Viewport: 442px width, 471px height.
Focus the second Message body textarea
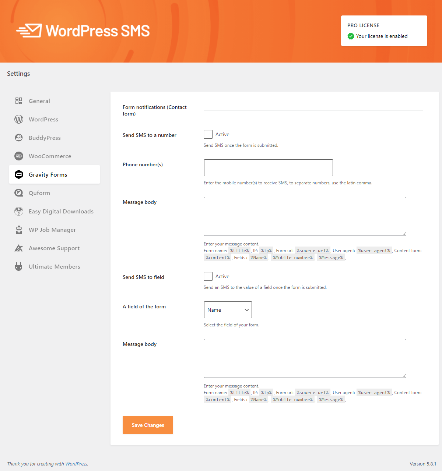(305, 358)
